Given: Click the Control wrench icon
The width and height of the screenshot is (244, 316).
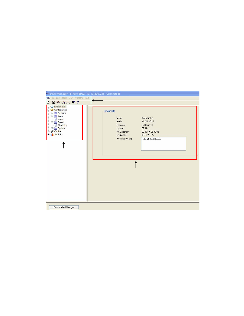Looking at the screenshot, I should click(x=52, y=131).
